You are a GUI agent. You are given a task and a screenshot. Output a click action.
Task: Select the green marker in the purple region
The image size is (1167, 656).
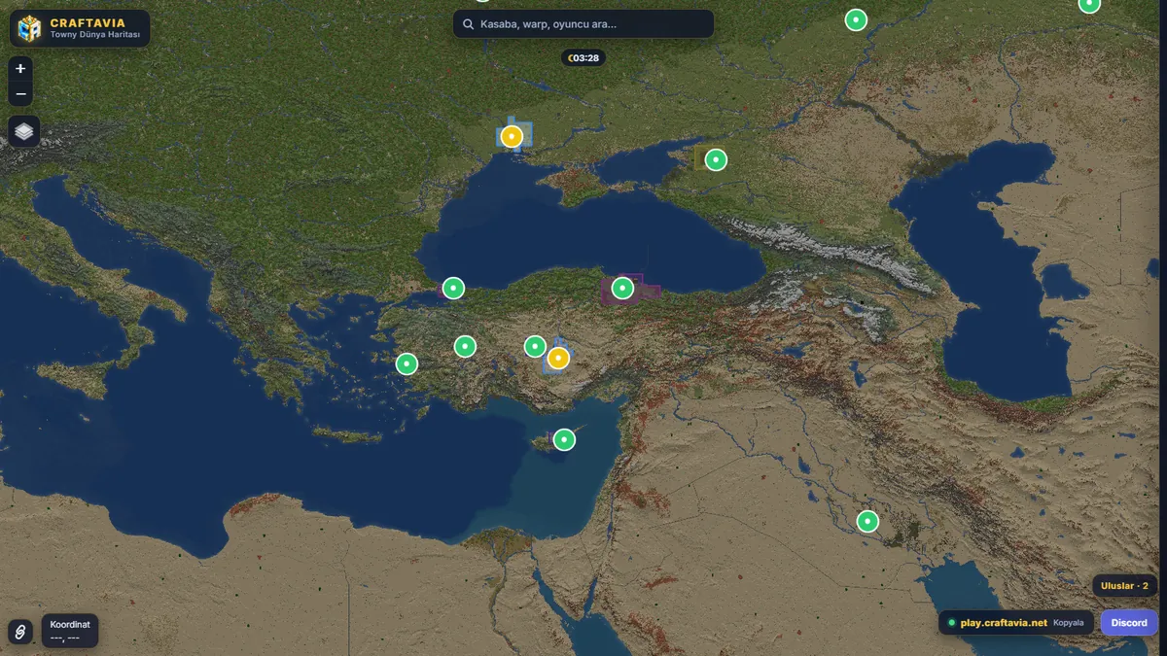click(622, 288)
